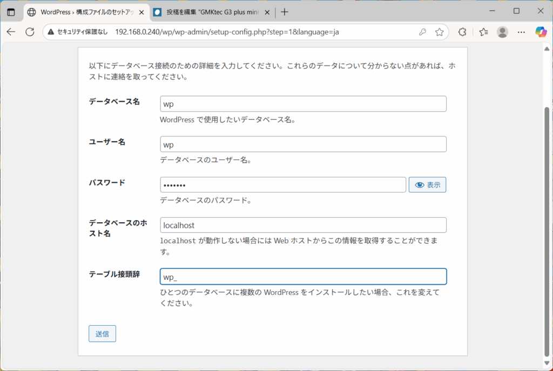Launch Copilot from toolbar
Image resolution: width=553 pixels, height=371 pixels.
tap(541, 32)
